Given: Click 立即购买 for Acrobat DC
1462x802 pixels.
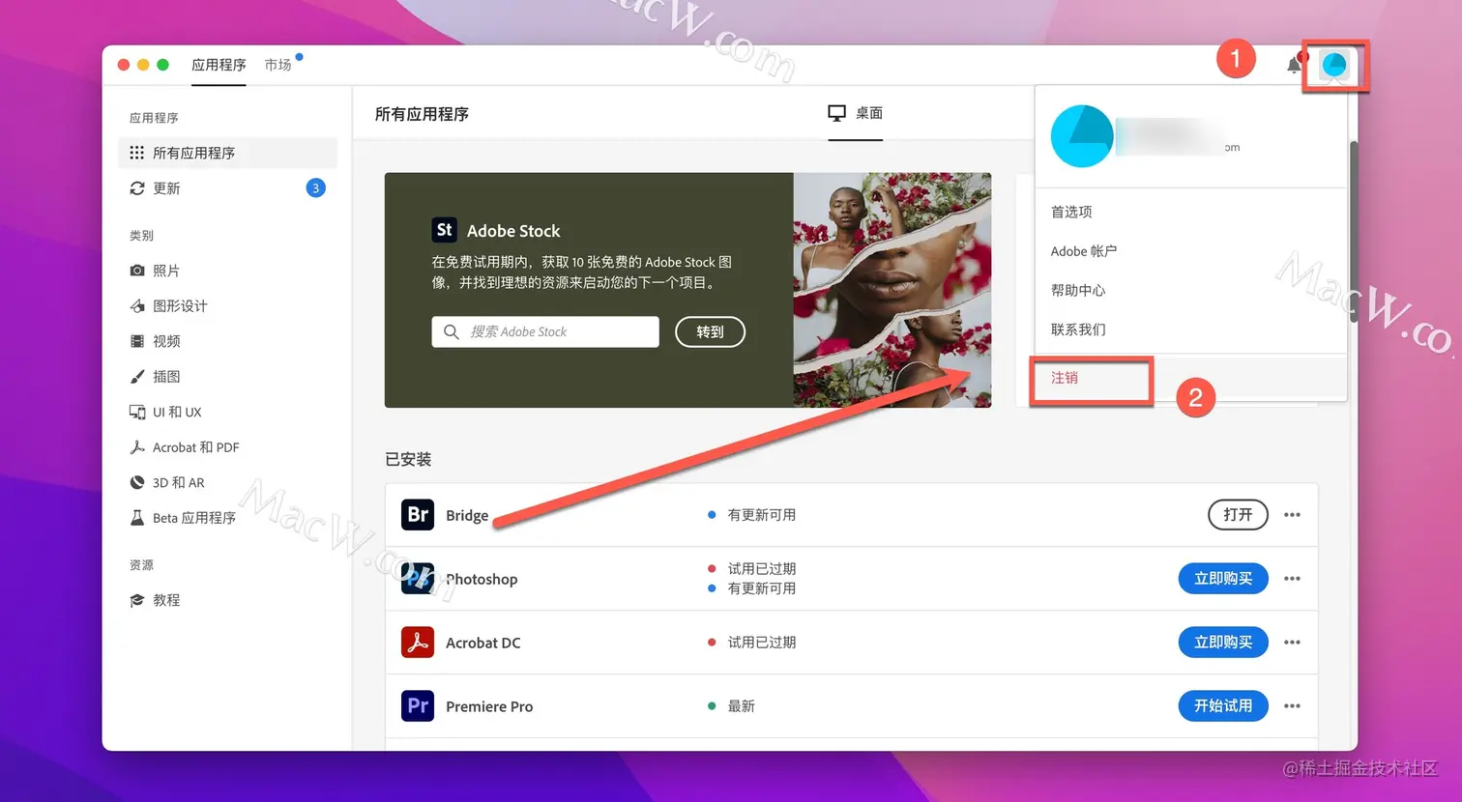Looking at the screenshot, I should tap(1223, 643).
